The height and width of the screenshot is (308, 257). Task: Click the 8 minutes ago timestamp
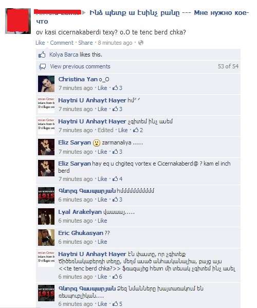pyautogui.click(x=115, y=43)
